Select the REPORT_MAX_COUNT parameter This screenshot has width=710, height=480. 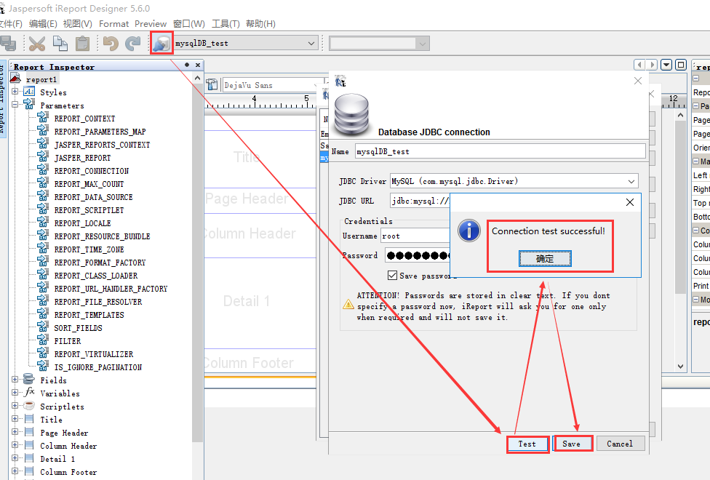[89, 184]
